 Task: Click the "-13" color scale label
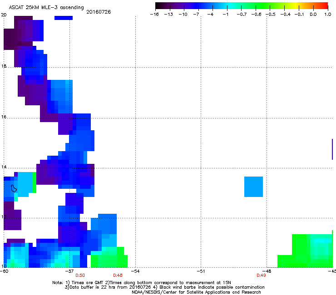click(x=168, y=15)
